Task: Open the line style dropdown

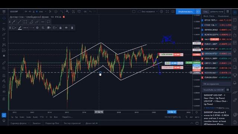Action: tap(32, 28)
